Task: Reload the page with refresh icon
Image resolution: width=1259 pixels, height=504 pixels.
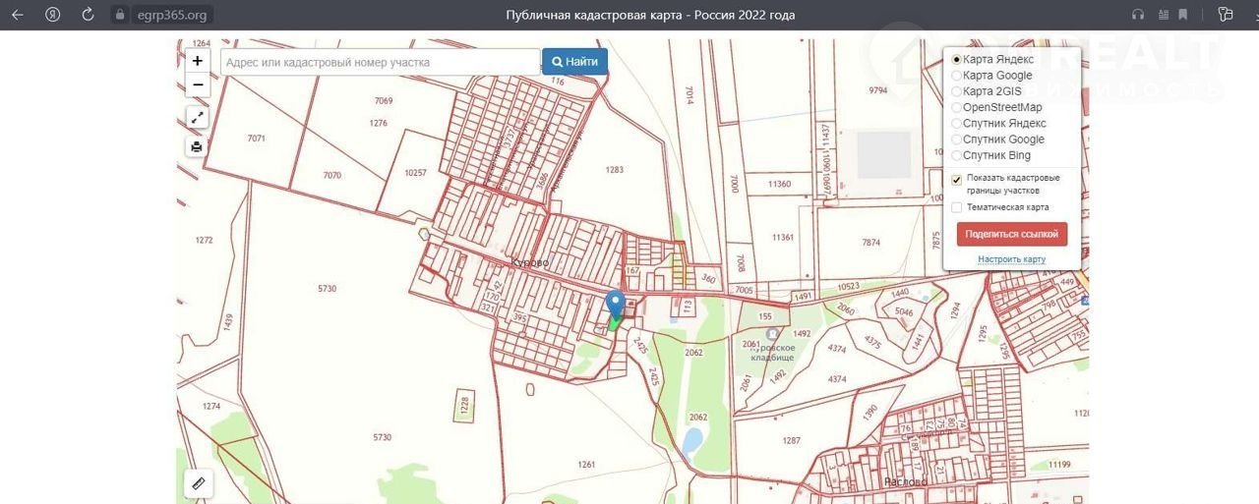Action: (88, 15)
